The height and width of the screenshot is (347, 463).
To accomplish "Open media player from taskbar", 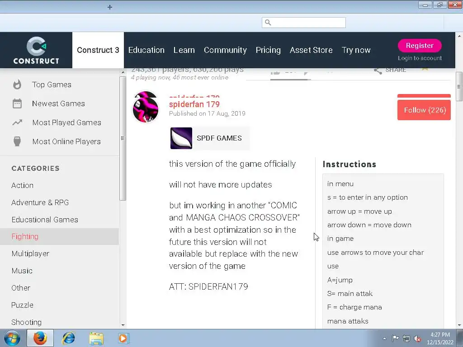I will pyautogui.click(x=123, y=338).
